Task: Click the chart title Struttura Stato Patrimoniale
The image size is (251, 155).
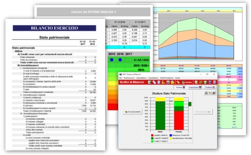Action: [x=169, y=93]
